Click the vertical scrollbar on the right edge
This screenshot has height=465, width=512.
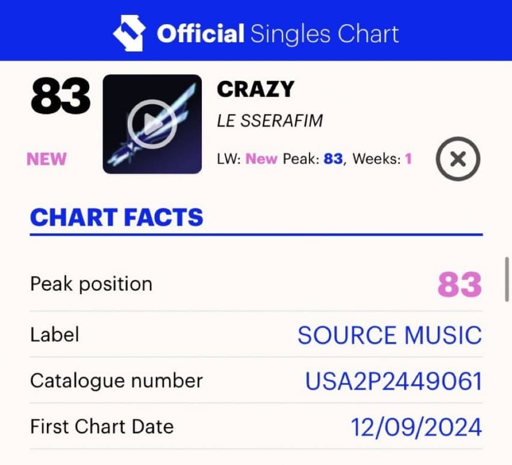507,279
